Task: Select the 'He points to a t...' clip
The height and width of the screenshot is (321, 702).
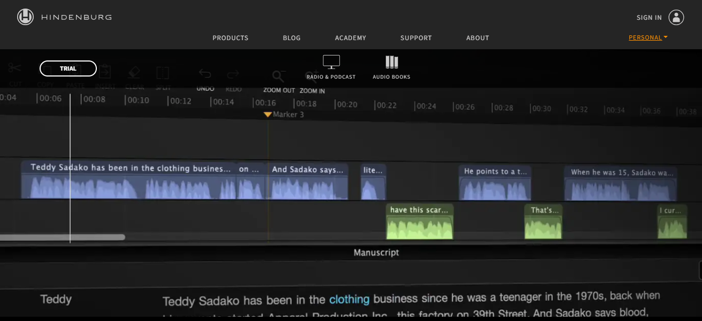Action: tap(495, 183)
